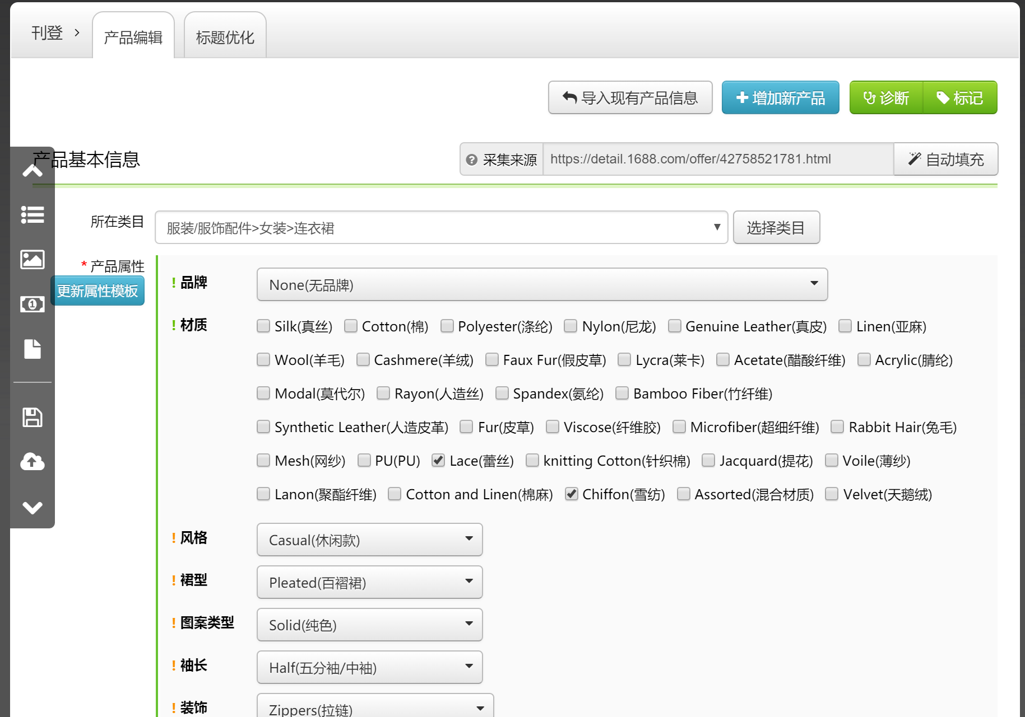The height and width of the screenshot is (717, 1025).
Task: Open the 所在类目 category dropdown
Action: (x=442, y=227)
